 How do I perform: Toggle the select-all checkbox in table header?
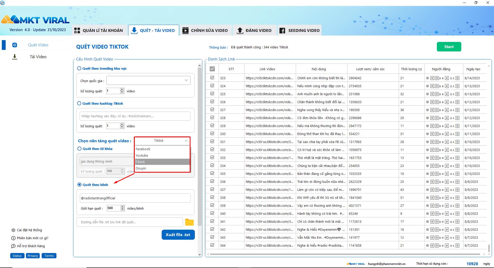212,69
